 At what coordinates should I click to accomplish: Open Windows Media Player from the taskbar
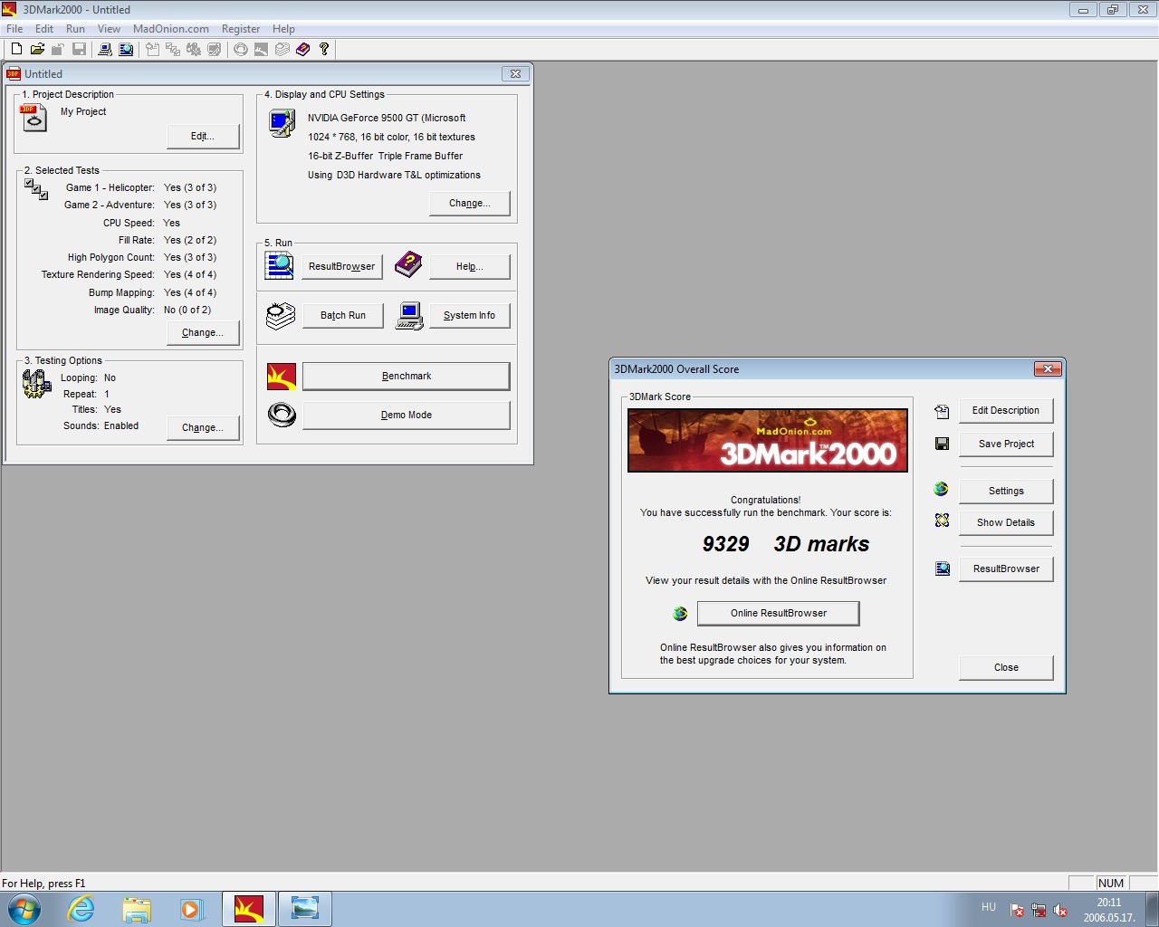(191, 909)
